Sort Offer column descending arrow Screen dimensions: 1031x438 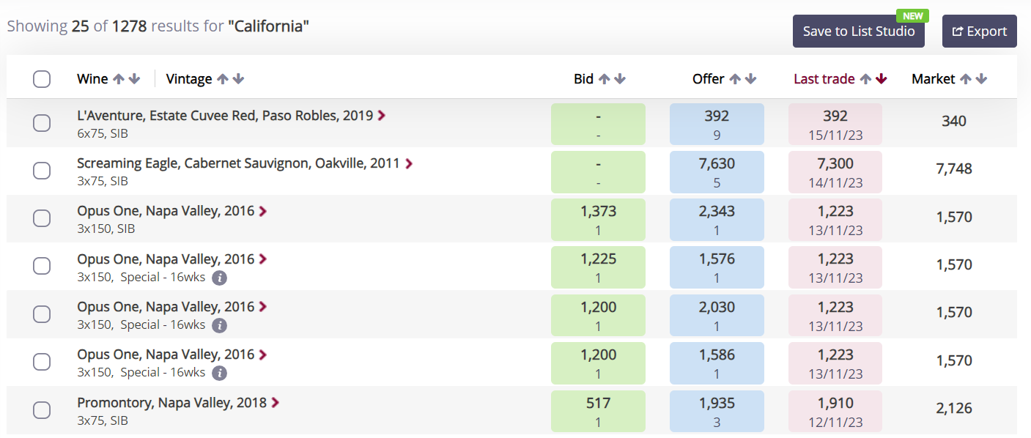coord(750,79)
